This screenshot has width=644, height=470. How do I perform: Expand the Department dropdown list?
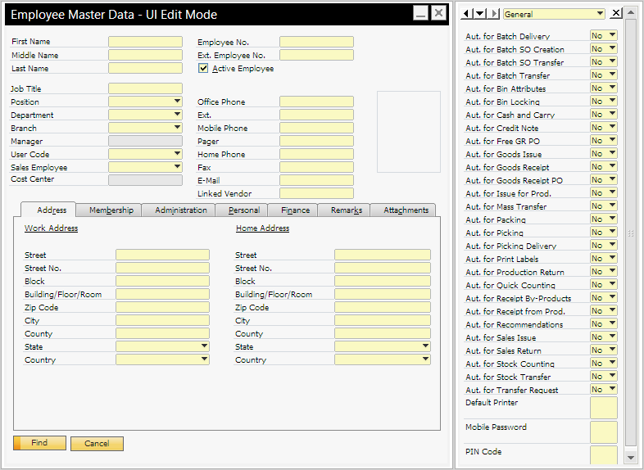(x=177, y=115)
